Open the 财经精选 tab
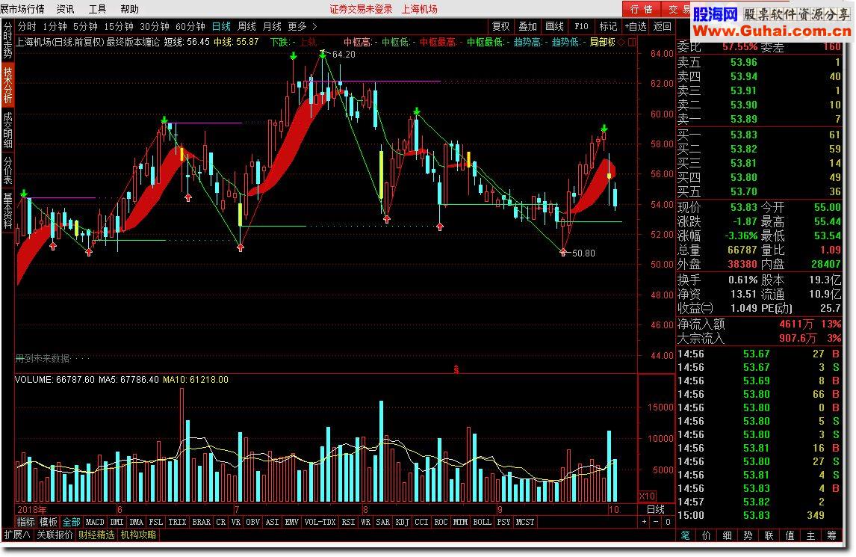Image resolution: width=856 pixels, height=557 pixels. (96, 535)
